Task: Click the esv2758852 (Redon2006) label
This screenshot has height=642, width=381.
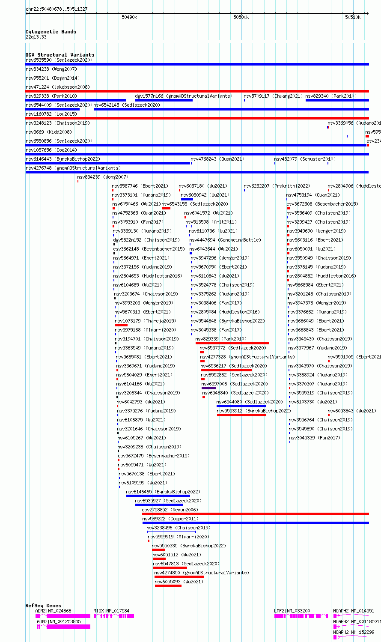Action: [x=170, y=510]
